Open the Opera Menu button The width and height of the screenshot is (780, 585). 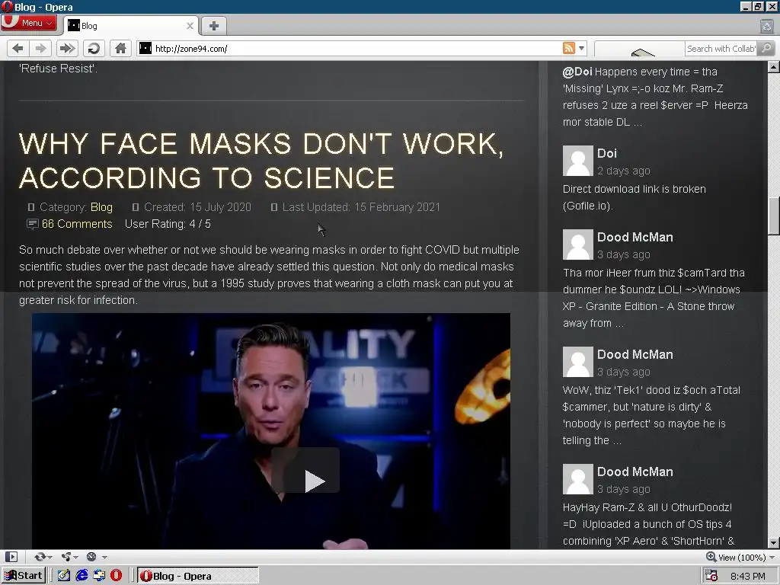[28, 23]
